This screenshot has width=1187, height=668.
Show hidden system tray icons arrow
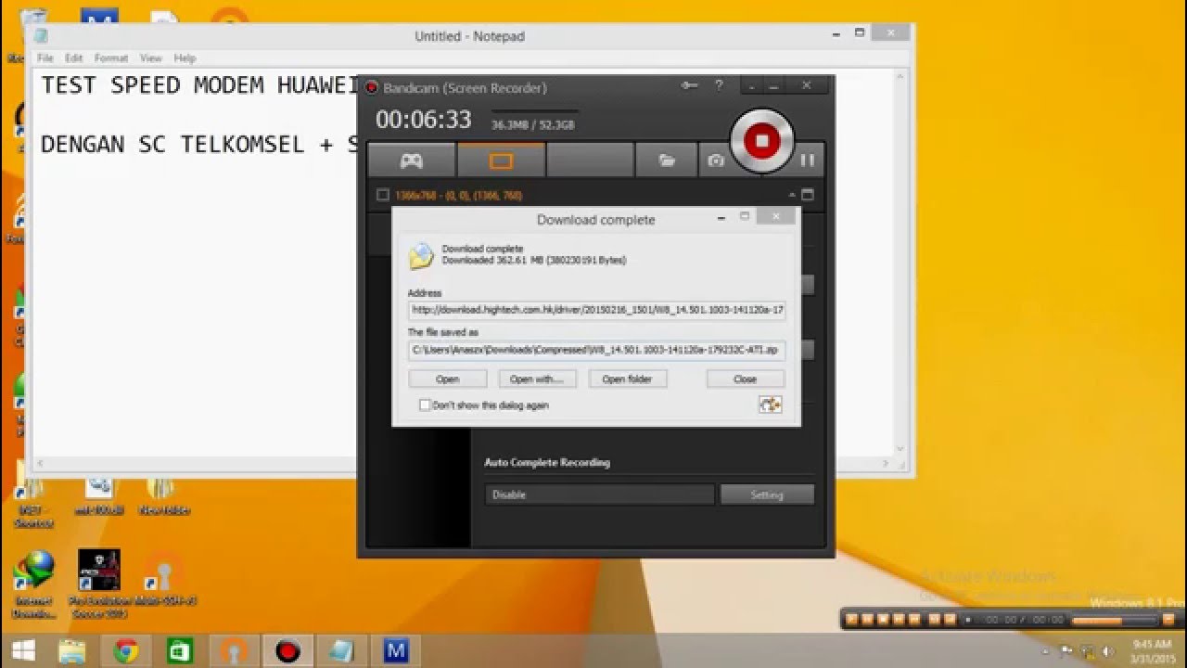pos(1047,650)
